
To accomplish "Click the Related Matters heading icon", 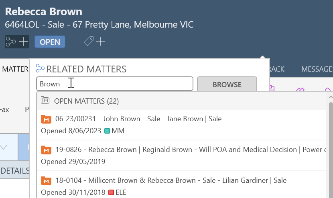I will pyautogui.click(x=40, y=68).
